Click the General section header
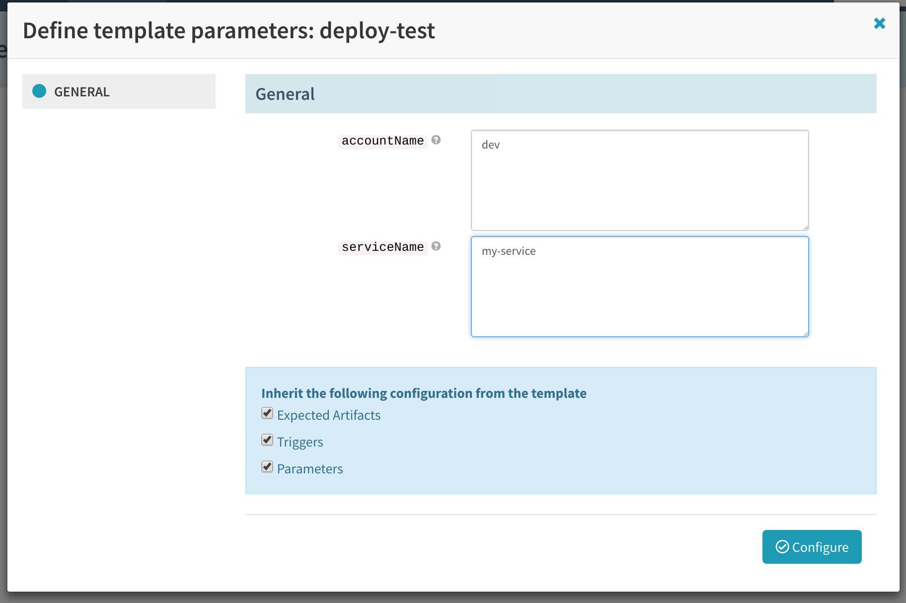This screenshot has width=906, height=603. pyautogui.click(x=285, y=94)
